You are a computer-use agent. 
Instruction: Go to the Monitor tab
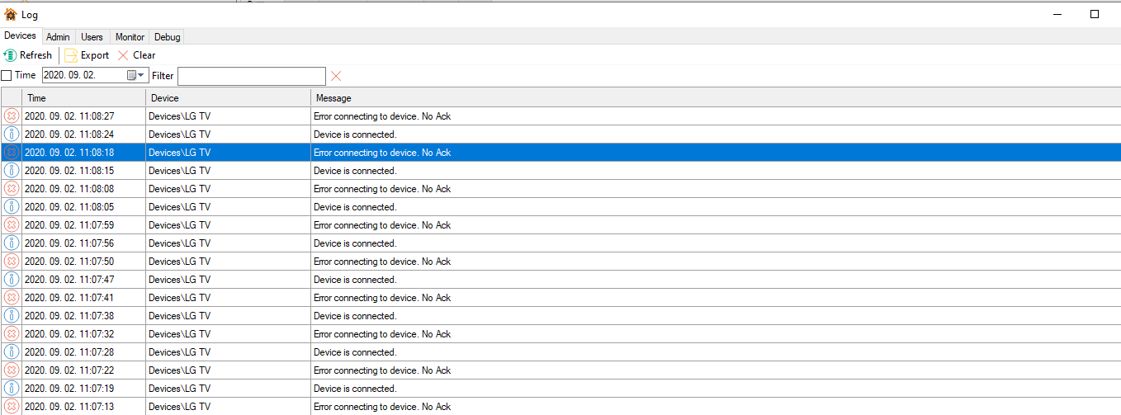tap(130, 37)
